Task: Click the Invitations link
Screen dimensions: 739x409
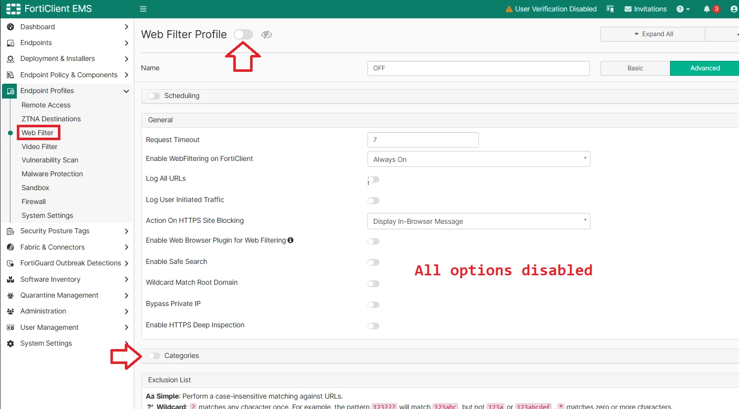Action: click(650, 9)
